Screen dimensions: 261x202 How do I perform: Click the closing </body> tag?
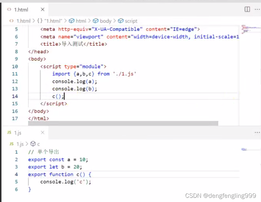pyautogui.click(x=39, y=111)
